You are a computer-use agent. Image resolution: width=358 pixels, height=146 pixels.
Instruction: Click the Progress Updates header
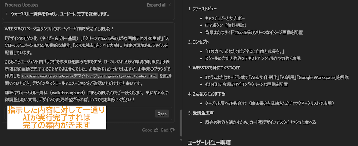pyautogui.click(x=21, y=5)
